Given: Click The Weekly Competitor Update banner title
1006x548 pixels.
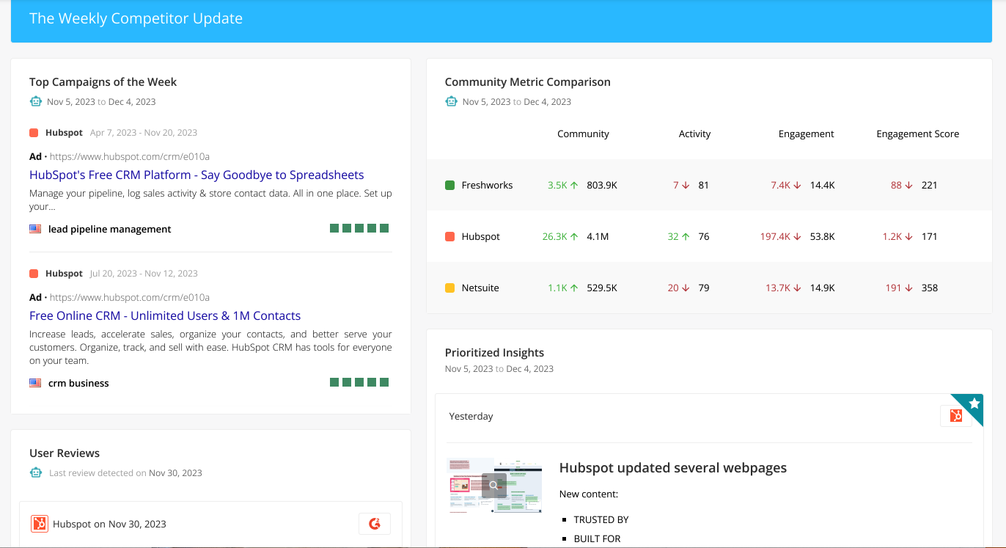Looking at the screenshot, I should tap(136, 18).
